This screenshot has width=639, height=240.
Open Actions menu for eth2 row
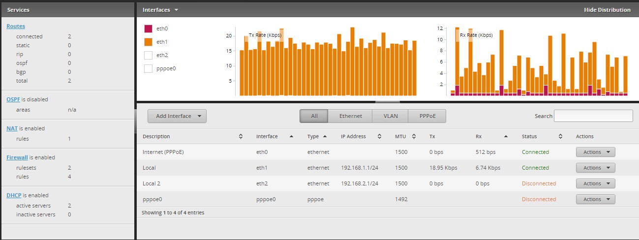[595, 183]
